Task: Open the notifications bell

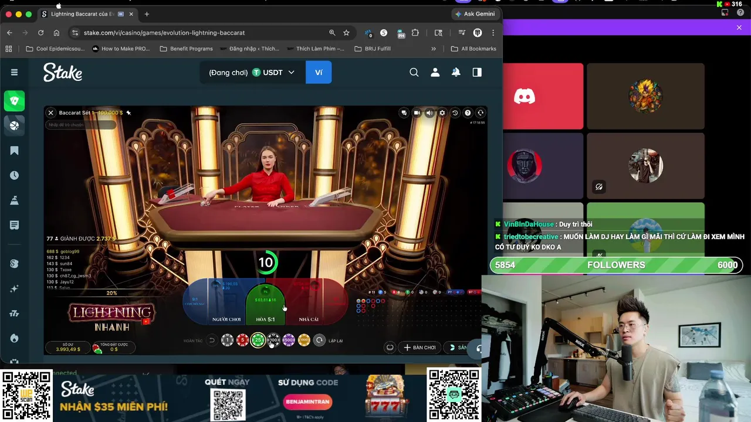Action: pos(456,72)
